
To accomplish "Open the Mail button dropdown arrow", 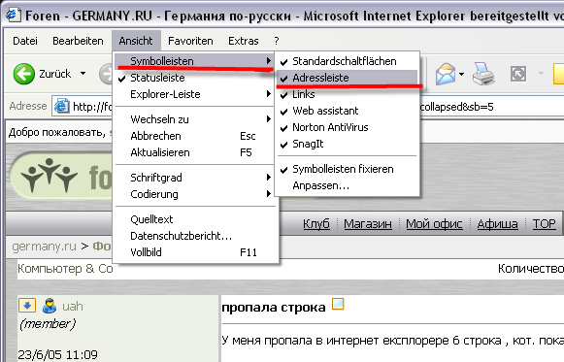I will point(462,74).
